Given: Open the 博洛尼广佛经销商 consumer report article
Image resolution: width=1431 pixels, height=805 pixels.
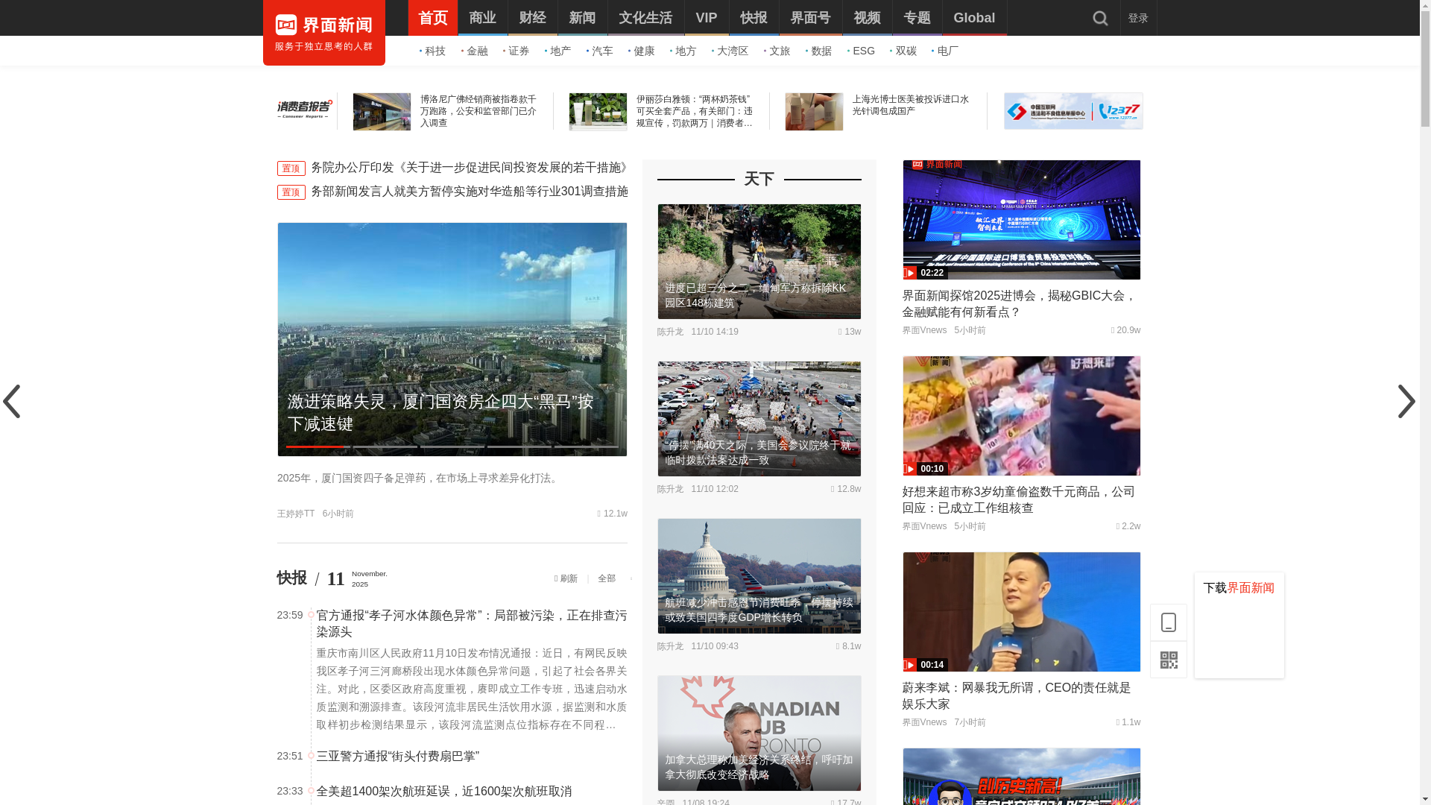Looking at the screenshot, I should pos(478,111).
